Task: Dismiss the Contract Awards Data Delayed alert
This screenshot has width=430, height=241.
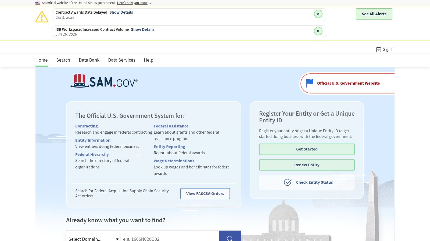Action: (x=318, y=14)
